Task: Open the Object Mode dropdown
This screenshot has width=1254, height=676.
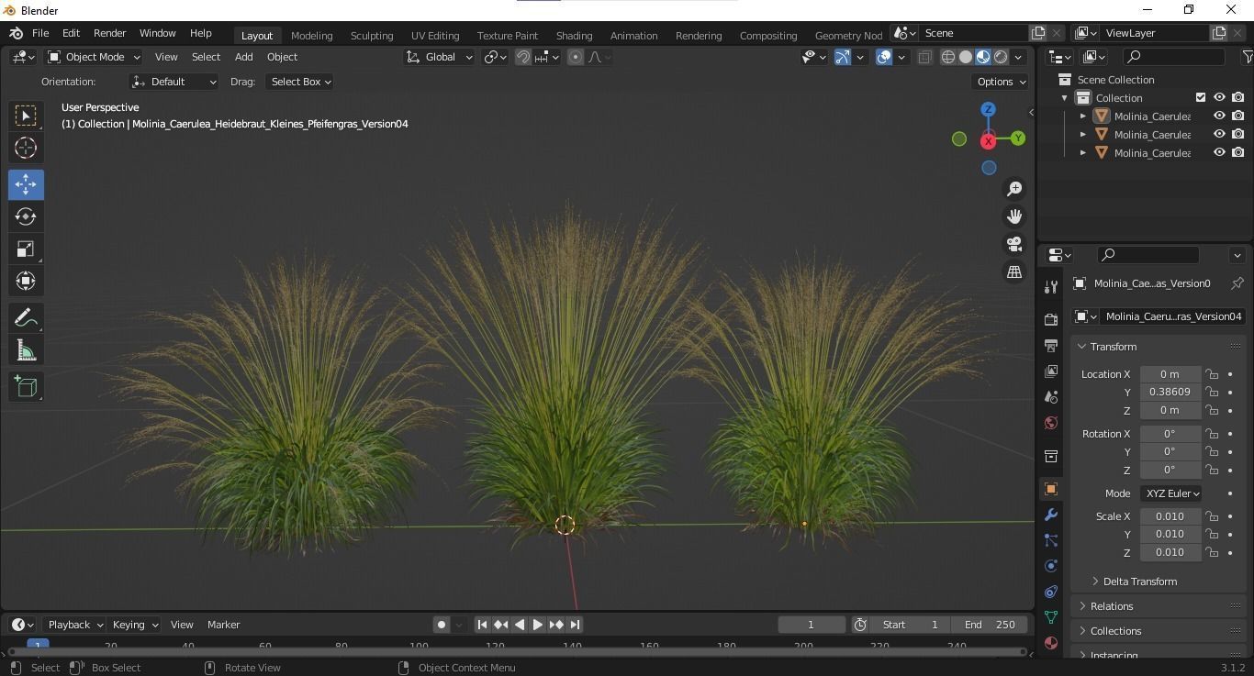Action: (x=94, y=57)
